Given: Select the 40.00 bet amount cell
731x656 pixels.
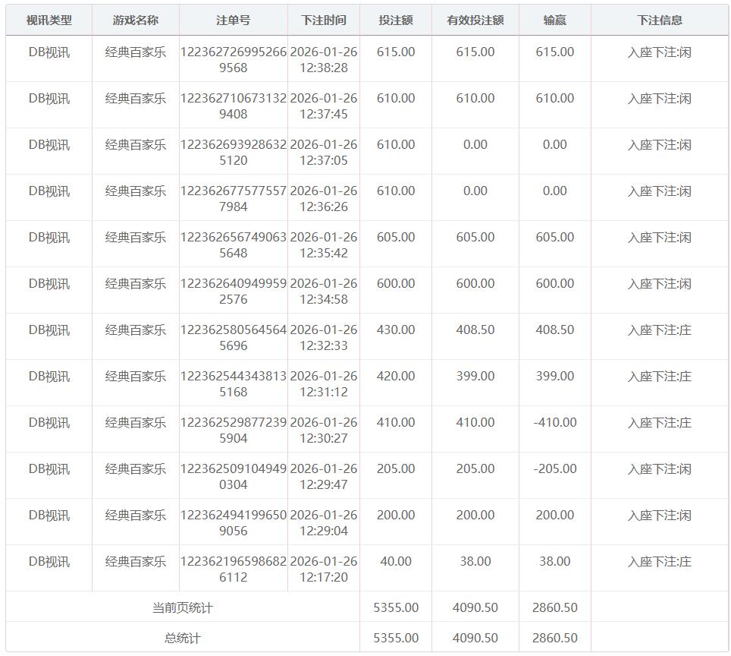Looking at the screenshot, I should [x=395, y=562].
